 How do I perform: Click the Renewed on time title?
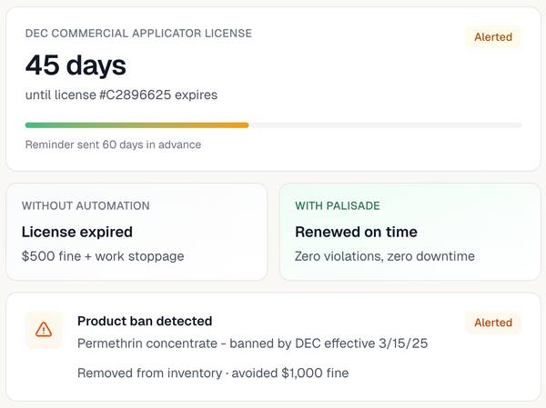click(356, 232)
